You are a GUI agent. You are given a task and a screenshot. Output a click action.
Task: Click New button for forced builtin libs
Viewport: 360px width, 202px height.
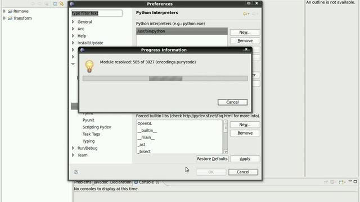pyautogui.click(x=245, y=125)
